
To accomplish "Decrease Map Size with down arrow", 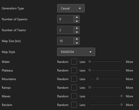I will tap(77, 43).
